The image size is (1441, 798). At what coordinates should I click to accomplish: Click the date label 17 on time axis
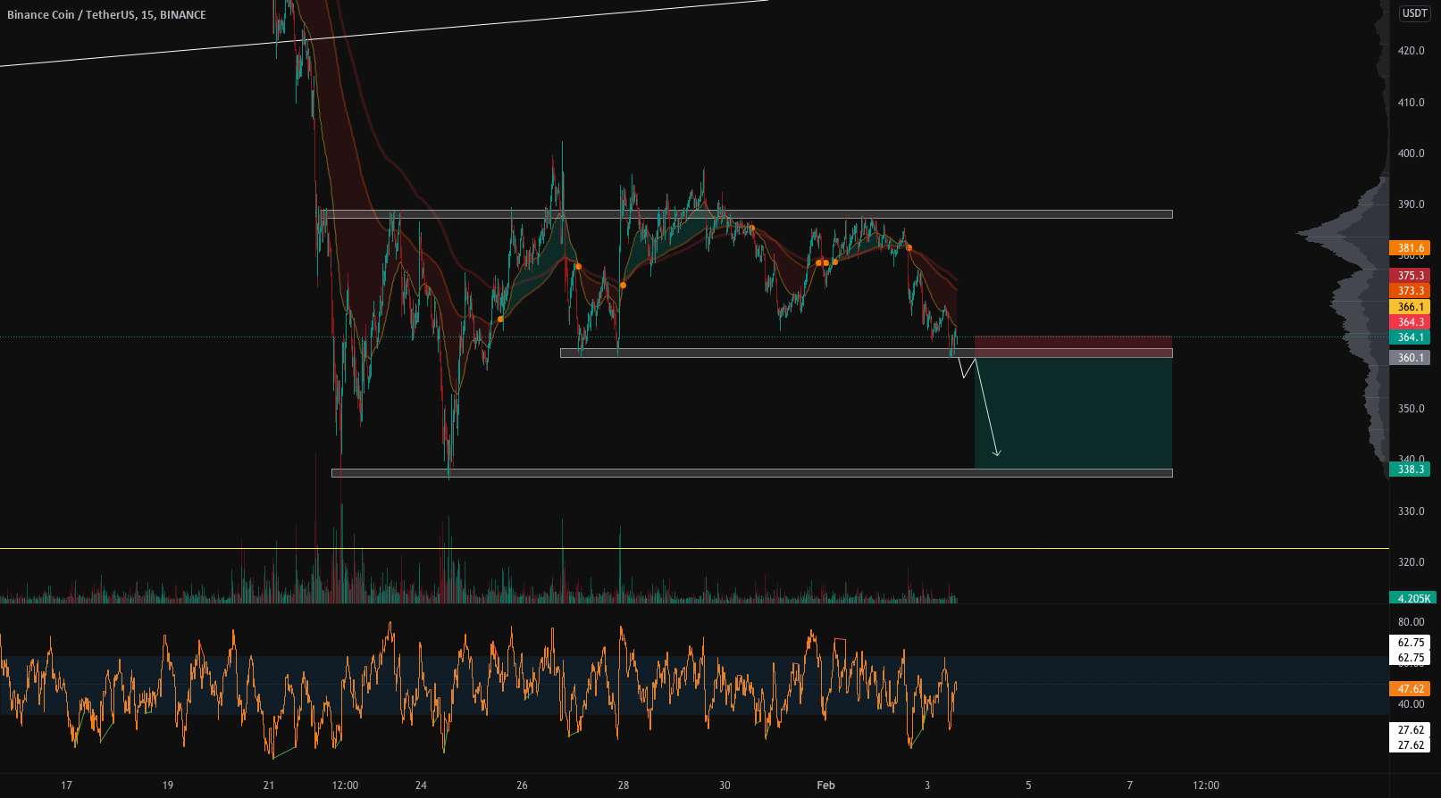click(66, 786)
